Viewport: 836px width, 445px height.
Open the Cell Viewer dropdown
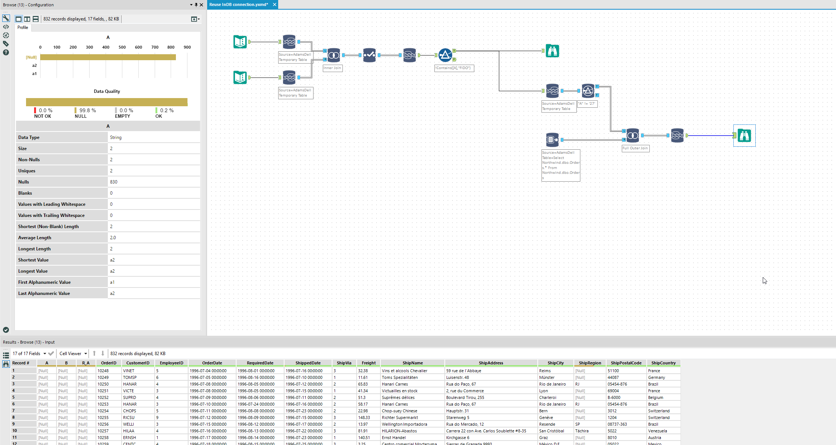point(73,354)
